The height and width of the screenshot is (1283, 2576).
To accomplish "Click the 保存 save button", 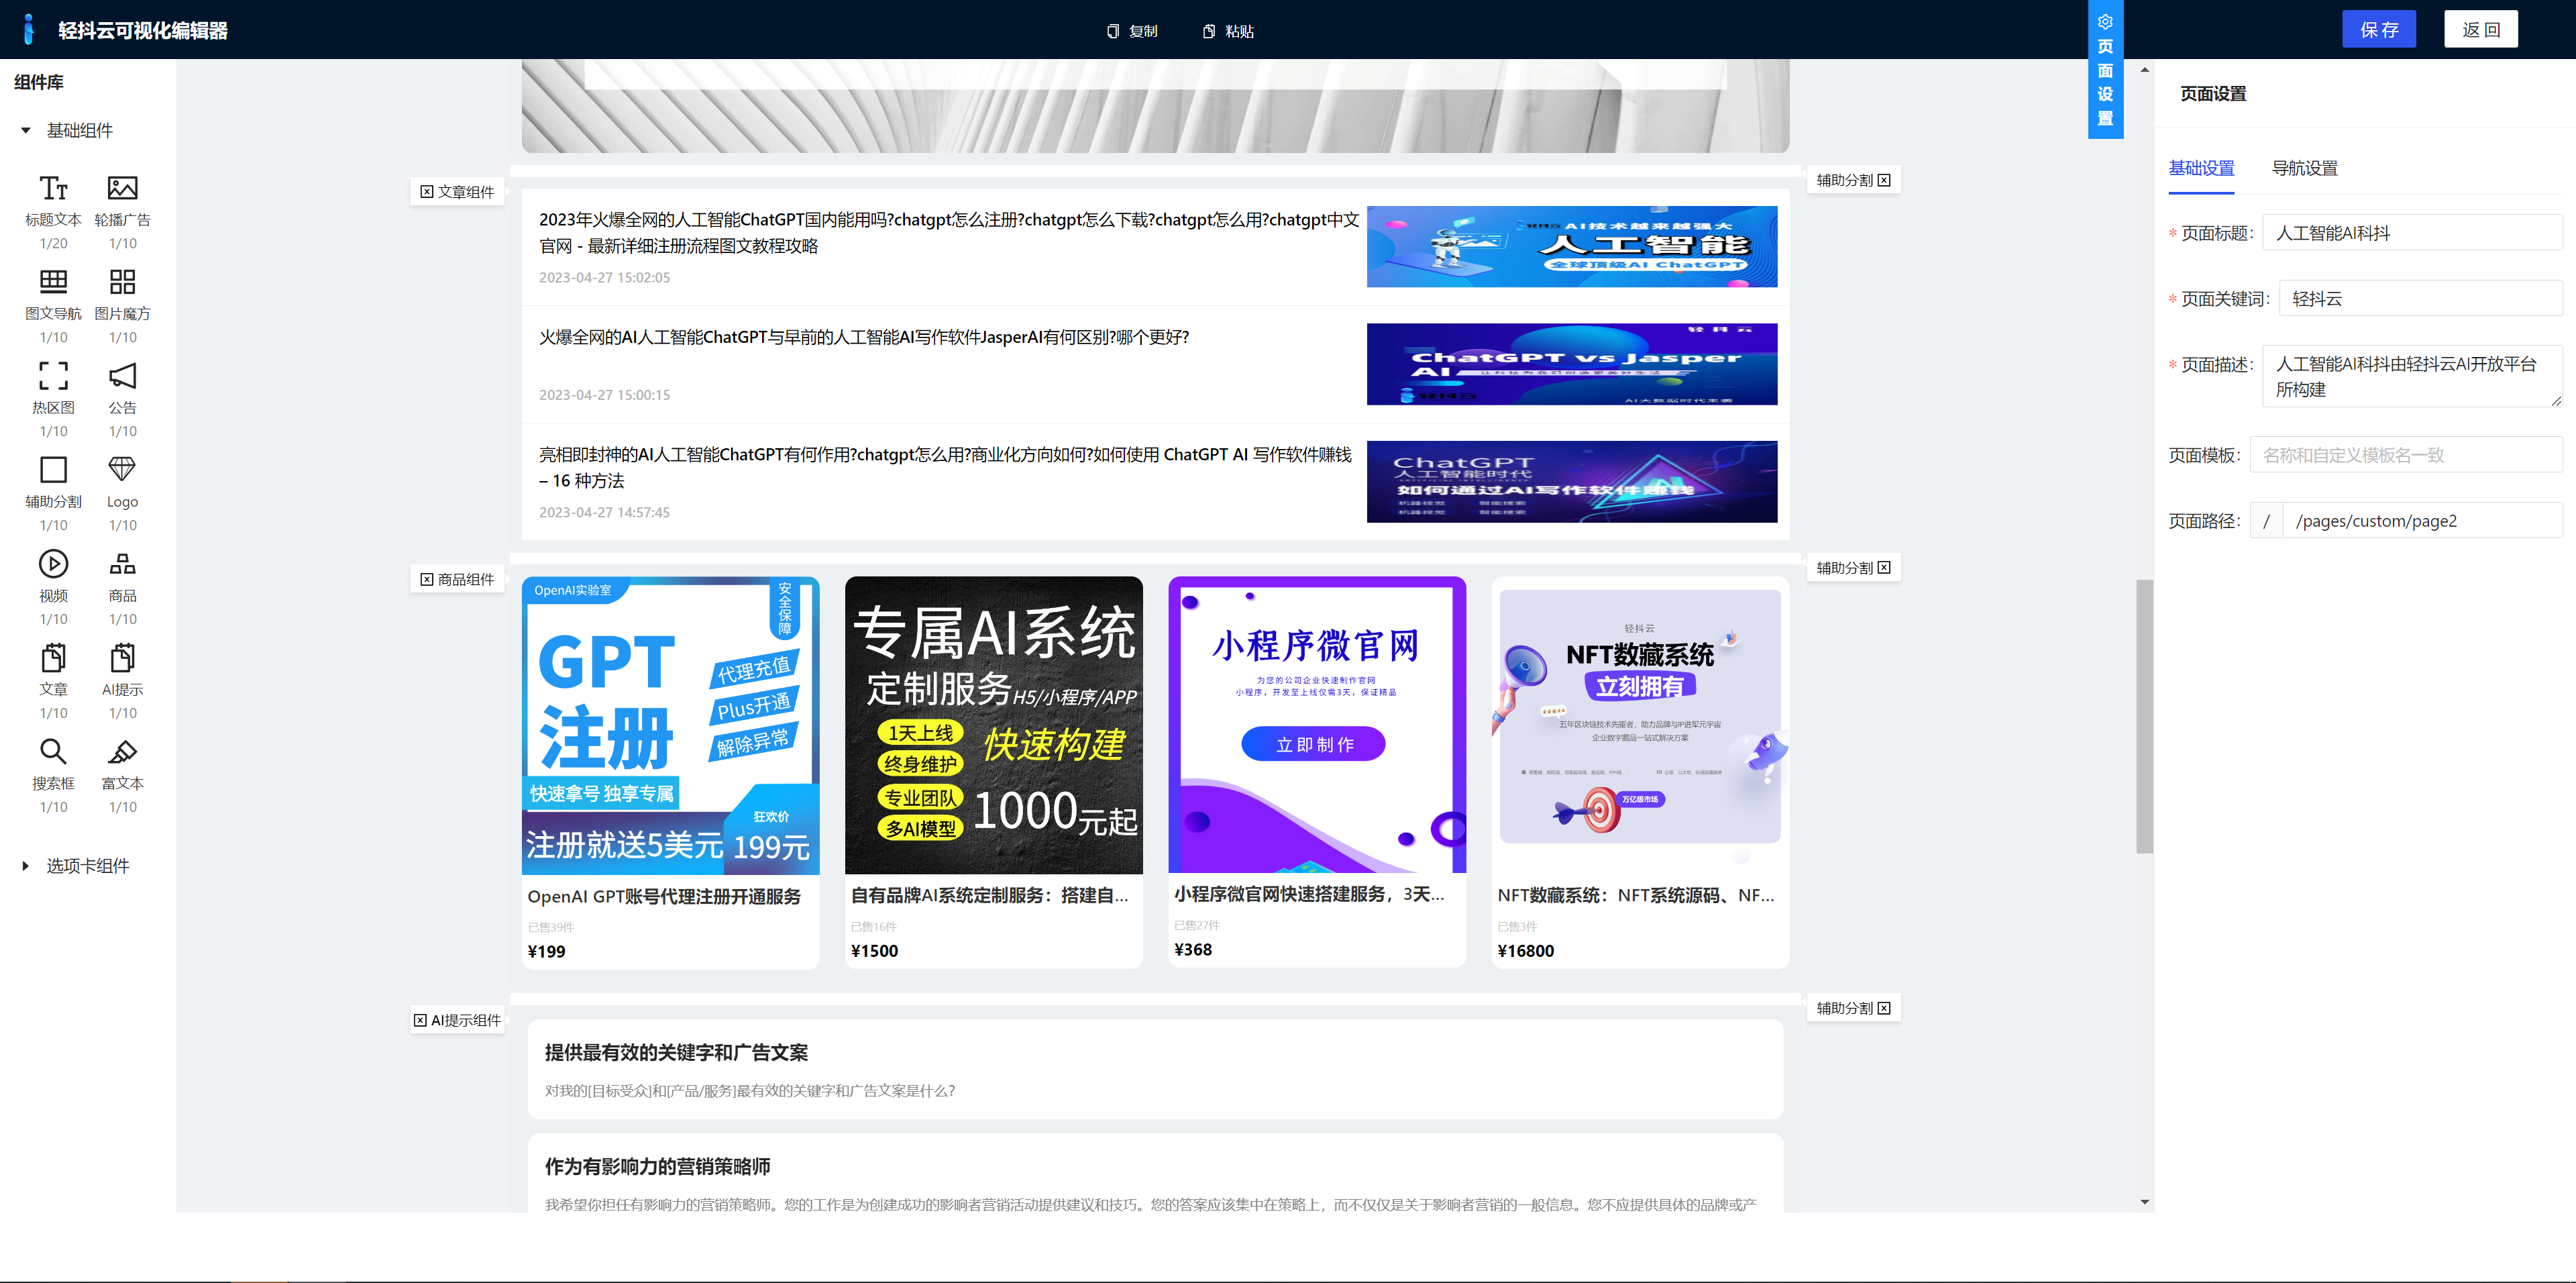I will point(2379,29).
